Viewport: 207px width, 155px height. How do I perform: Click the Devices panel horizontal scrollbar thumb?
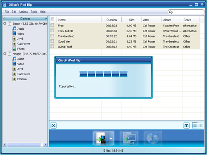(24, 145)
